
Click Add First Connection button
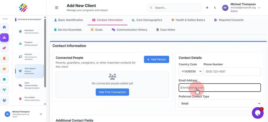(112, 92)
